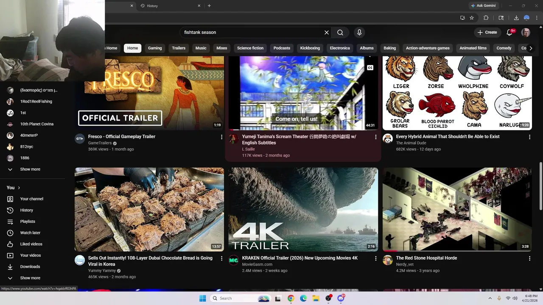Open Microsoft Edge from the taskbar
Viewport: 543px width, 305px height.
click(x=303, y=298)
